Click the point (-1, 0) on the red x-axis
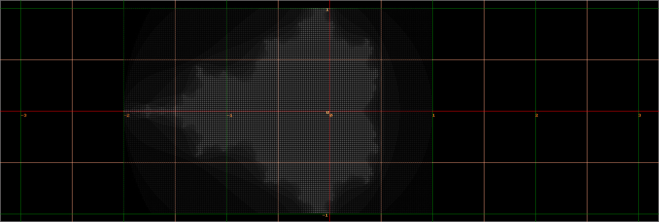Image resolution: width=659 pixels, height=222 pixels. pyautogui.click(x=227, y=111)
